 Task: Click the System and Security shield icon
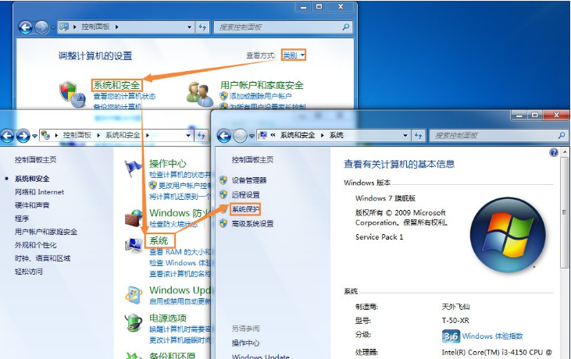coord(73,94)
